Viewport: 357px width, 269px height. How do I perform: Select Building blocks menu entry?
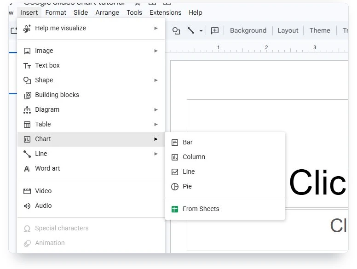pos(91,95)
